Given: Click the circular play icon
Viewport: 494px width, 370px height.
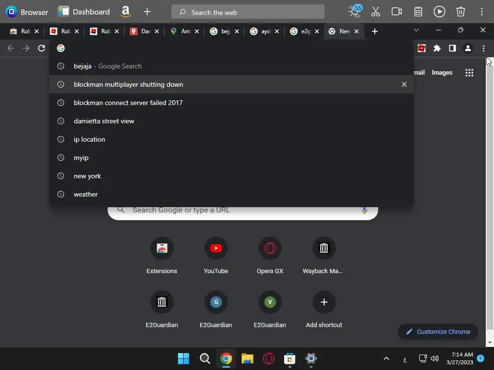Looking at the screenshot, I should (x=439, y=12).
